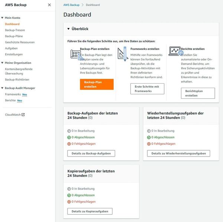This screenshot has width=223, height=222.
Task: Click green check icon in Backup-Aufgaben card
Action: (x=69, y=137)
